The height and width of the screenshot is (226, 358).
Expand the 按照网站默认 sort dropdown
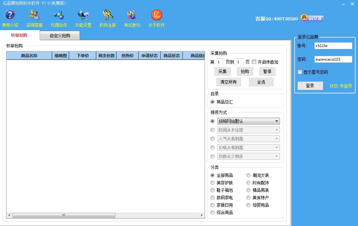click(x=277, y=121)
